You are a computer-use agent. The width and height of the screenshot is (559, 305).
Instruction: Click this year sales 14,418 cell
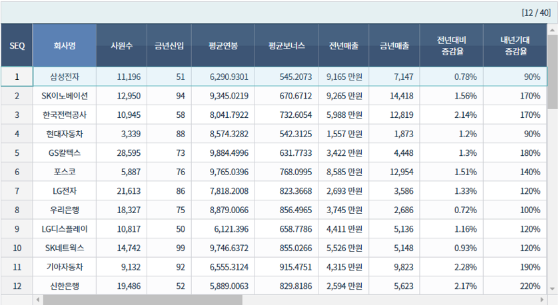point(394,95)
